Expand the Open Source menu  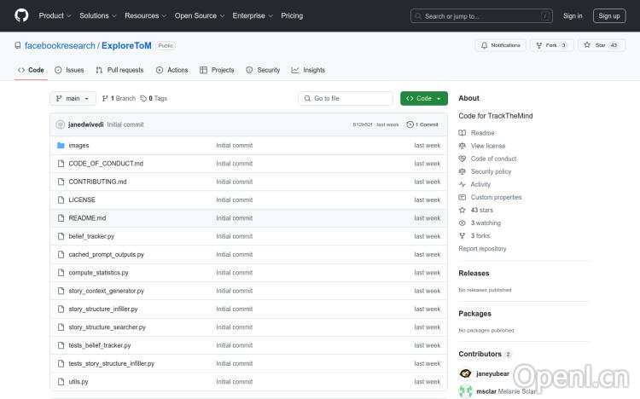pos(199,15)
